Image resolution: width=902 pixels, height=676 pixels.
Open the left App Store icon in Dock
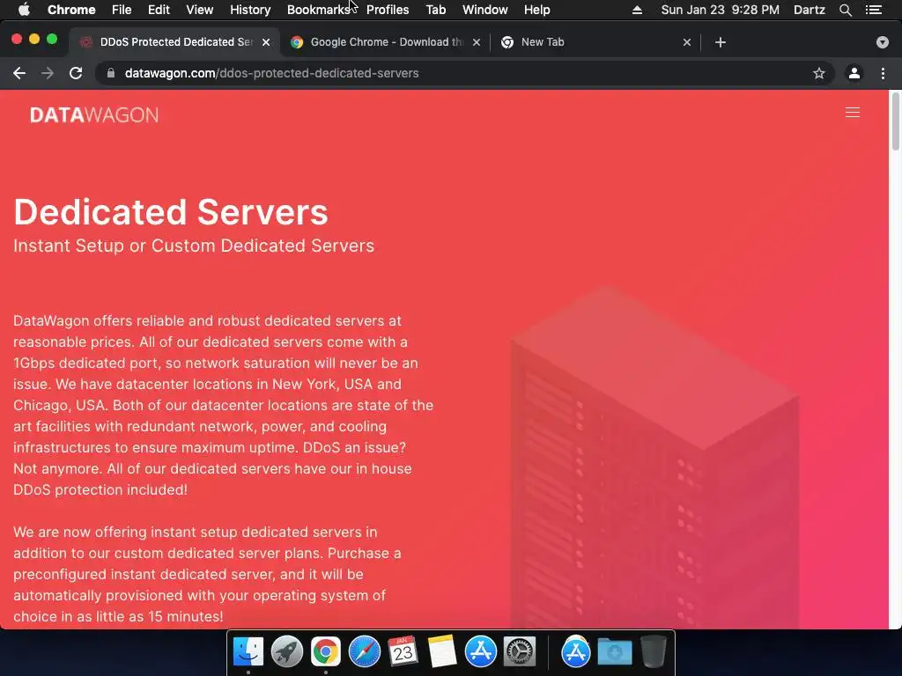481,652
